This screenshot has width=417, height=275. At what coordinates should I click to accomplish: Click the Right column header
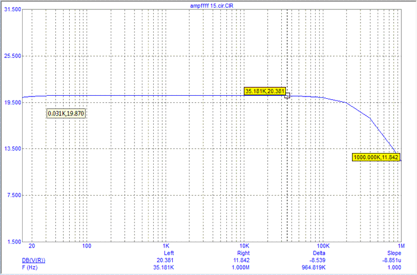point(243,253)
